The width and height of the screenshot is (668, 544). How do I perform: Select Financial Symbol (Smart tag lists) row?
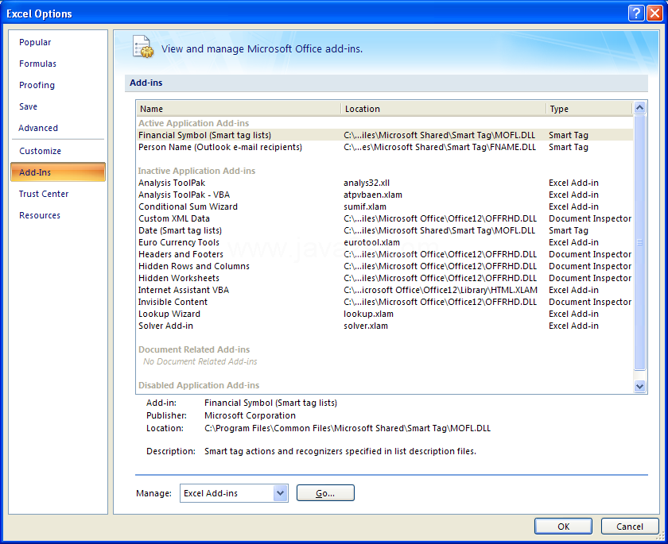[x=385, y=135]
